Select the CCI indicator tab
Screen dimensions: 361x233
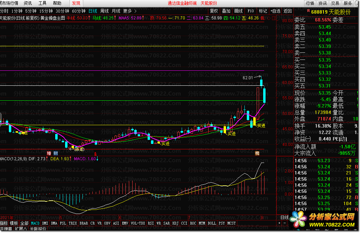click(184, 223)
